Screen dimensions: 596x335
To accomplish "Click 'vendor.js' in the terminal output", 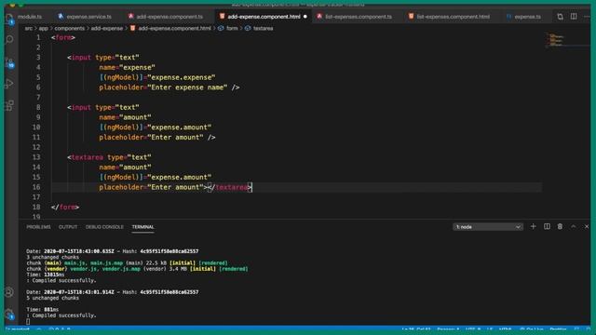I will tap(83, 269).
